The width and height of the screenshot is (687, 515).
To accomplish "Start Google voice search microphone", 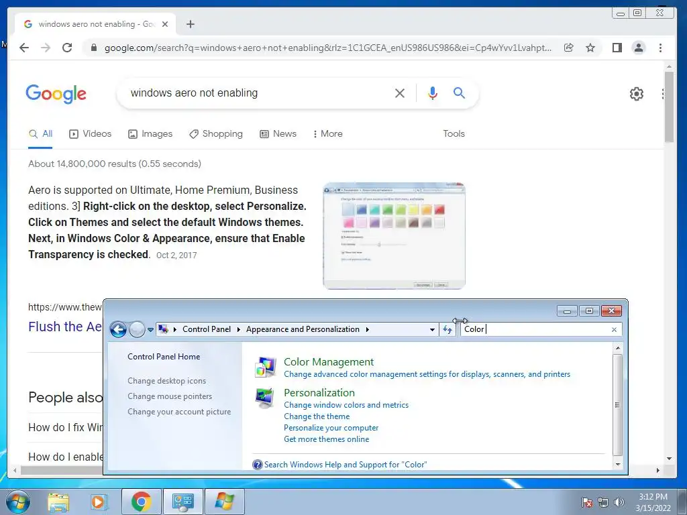I will point(433,93).
